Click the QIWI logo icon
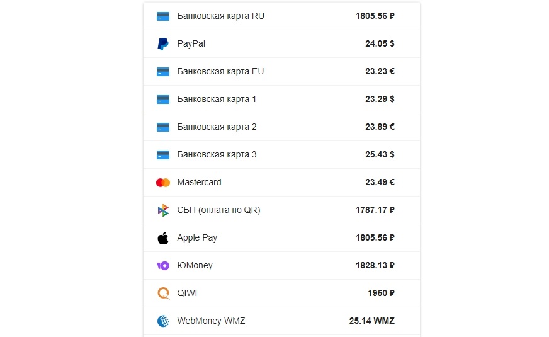This screenshot has height=337, width=549. (163, 294)
